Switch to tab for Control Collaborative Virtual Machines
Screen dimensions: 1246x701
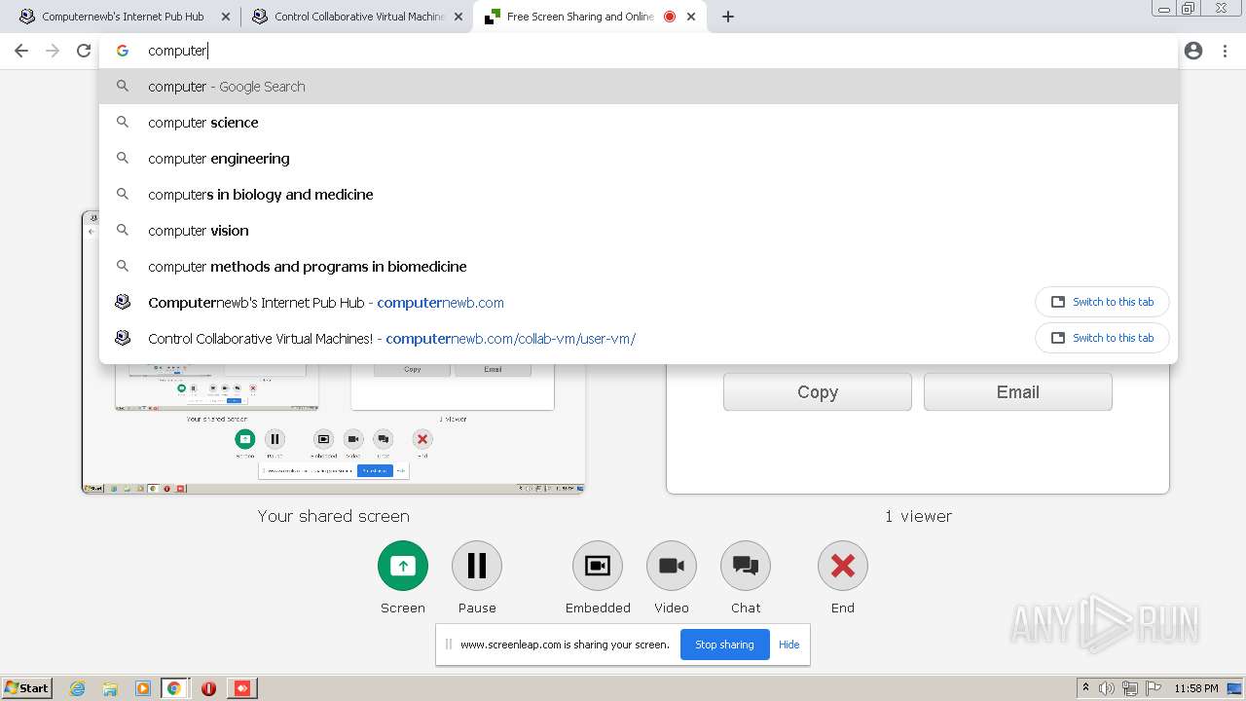[1102, 338]
